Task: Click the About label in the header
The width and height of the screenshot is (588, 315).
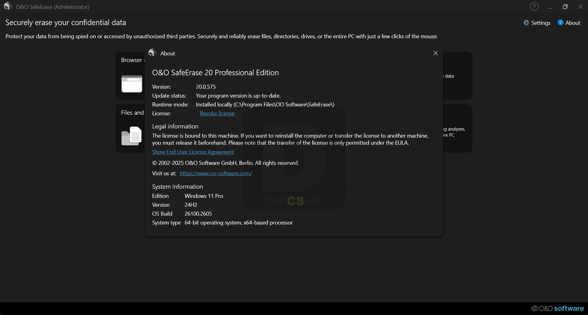Action: 573,23
